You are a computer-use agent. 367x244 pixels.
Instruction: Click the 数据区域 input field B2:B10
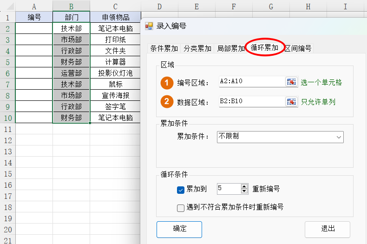tap(252, 101)
